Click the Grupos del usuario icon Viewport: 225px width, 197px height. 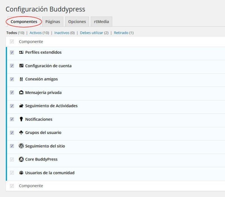[21, 133]
